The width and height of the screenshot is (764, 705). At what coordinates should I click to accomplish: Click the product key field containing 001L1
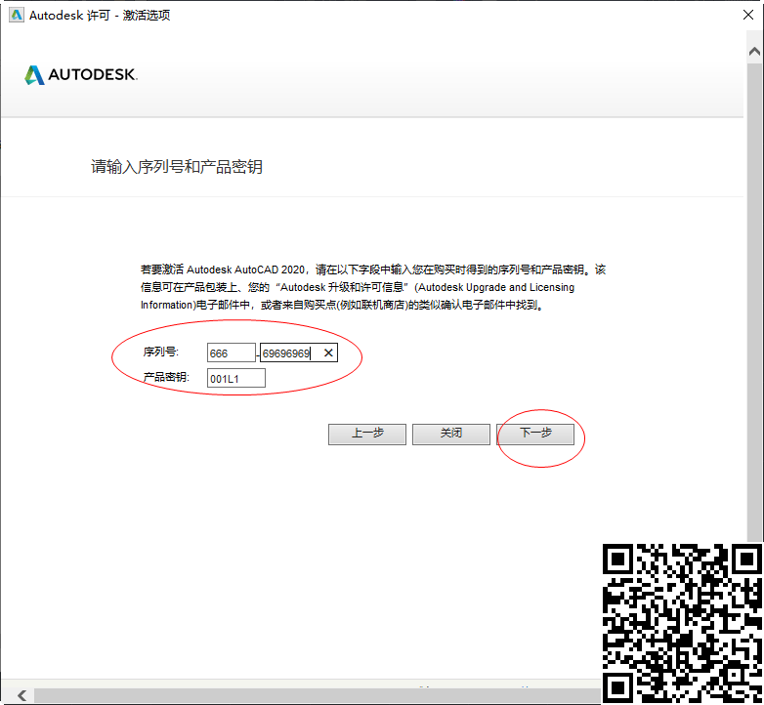pos(235,378)
